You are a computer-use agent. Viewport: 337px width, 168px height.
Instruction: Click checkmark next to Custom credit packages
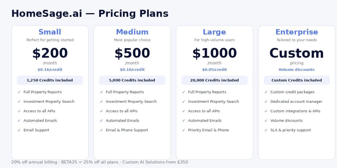(266, 92)
